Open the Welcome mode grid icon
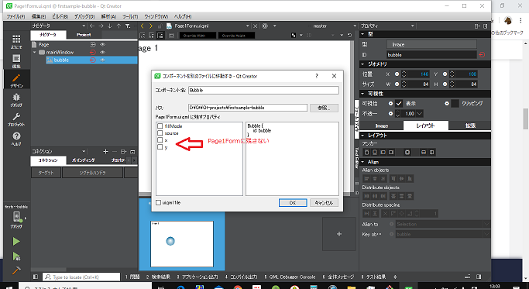 pyautogui.click(x=16, y=40)
